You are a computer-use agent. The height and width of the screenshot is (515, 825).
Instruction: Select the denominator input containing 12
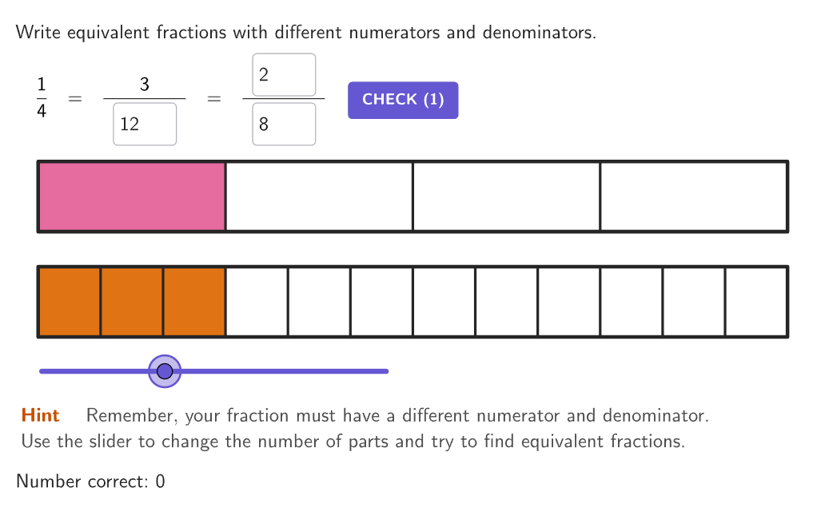[x=145, y=124]
